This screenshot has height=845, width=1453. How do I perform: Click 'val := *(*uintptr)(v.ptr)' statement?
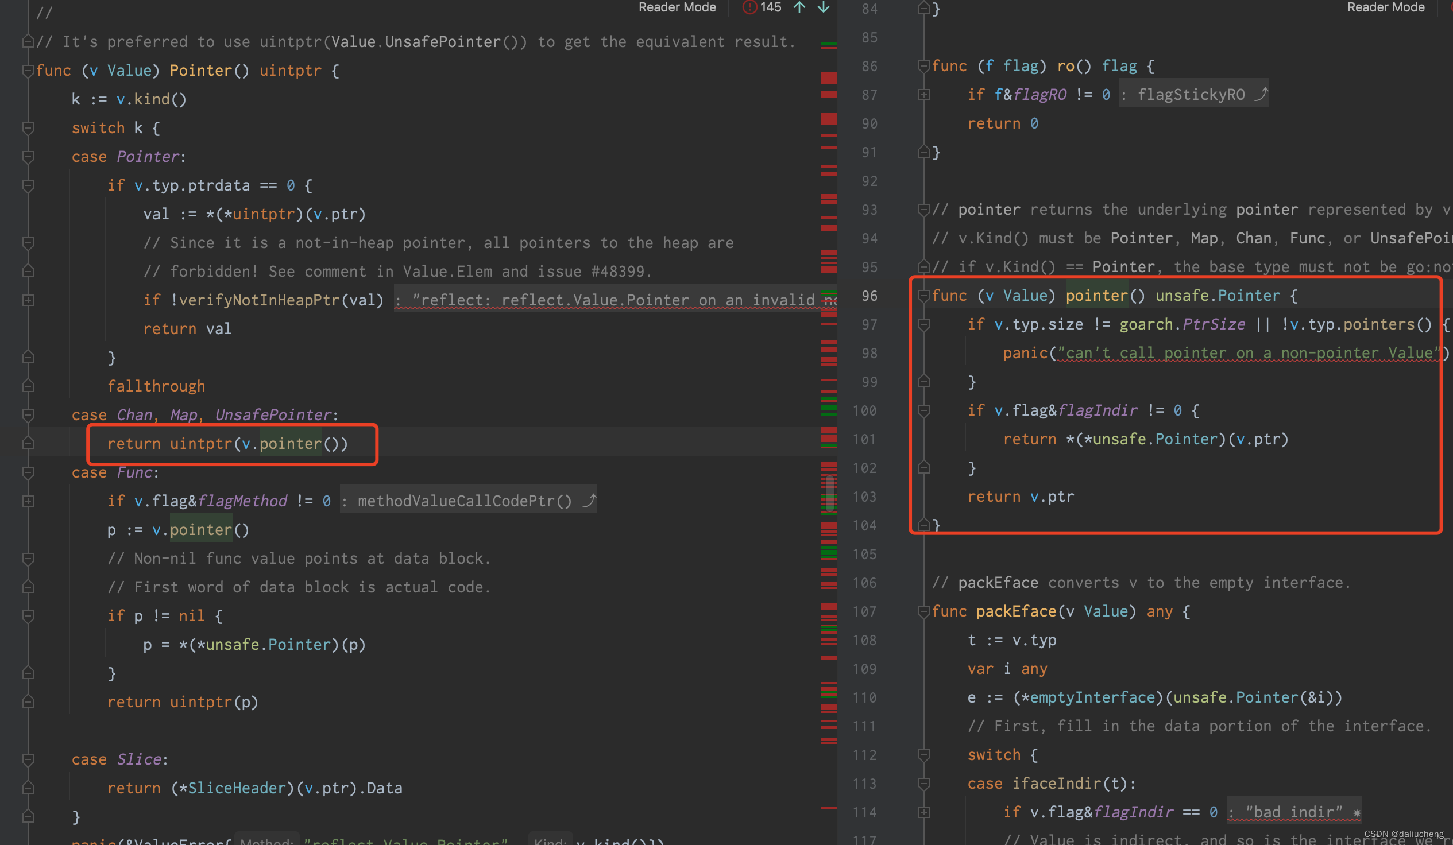point(254,214)
